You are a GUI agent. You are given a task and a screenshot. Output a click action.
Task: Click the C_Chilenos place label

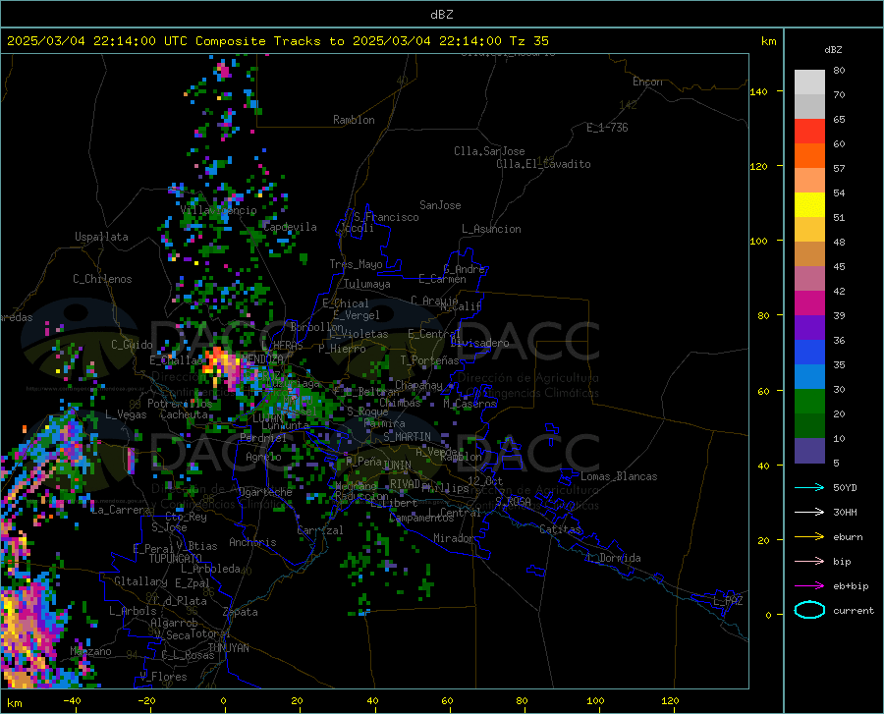pos(102,279)
